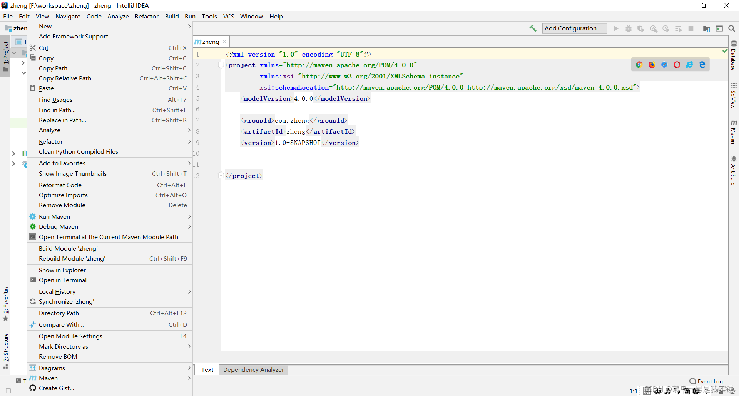Close the zheng editor tab
The height and width of the screenshot is (396, 739).
tap(224, 42)
